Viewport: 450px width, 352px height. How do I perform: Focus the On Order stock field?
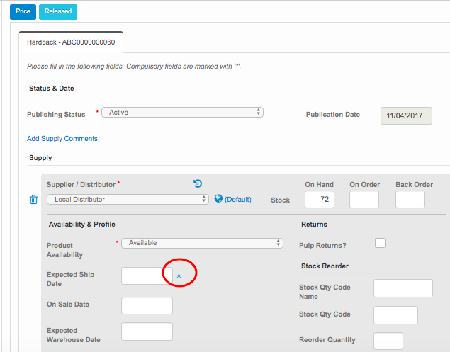364,200
